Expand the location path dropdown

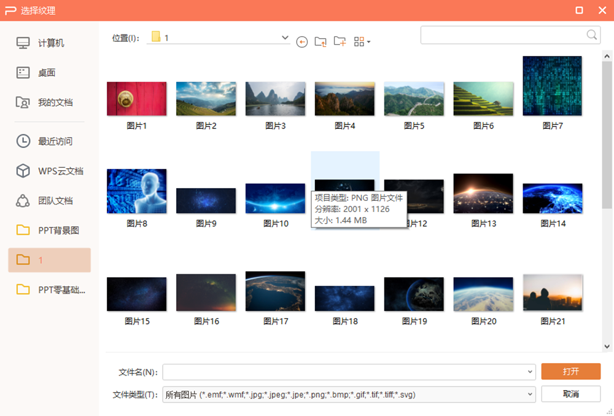pyautogui.click(x=285, y=37)
